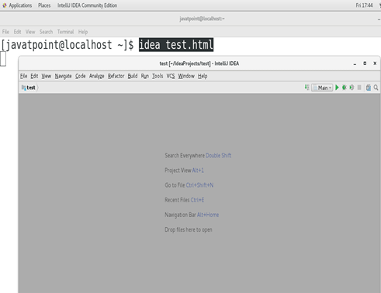
Task: Open the Project Structure icon
Action: (x=369, y=88)
